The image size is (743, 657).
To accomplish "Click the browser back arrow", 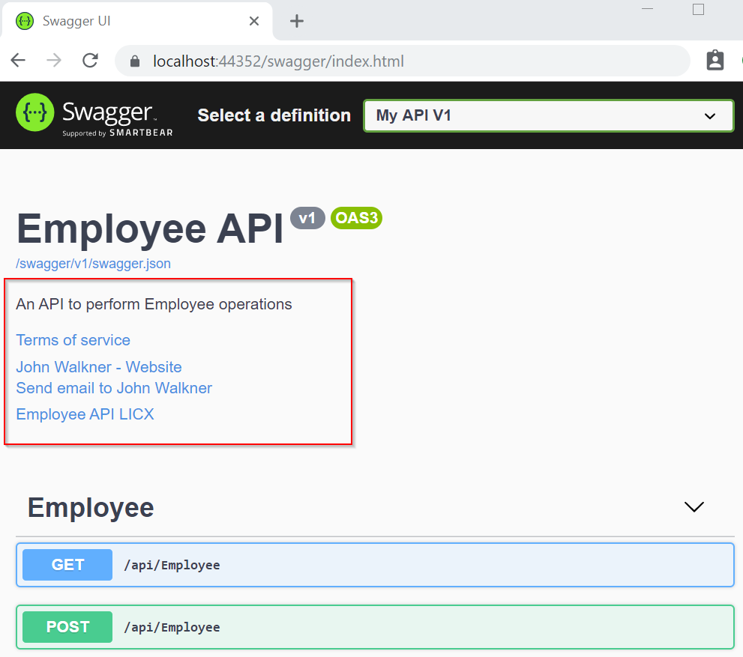I will (x=17, y=61).
